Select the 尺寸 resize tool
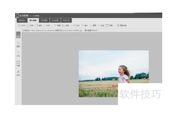 (18, 35)
